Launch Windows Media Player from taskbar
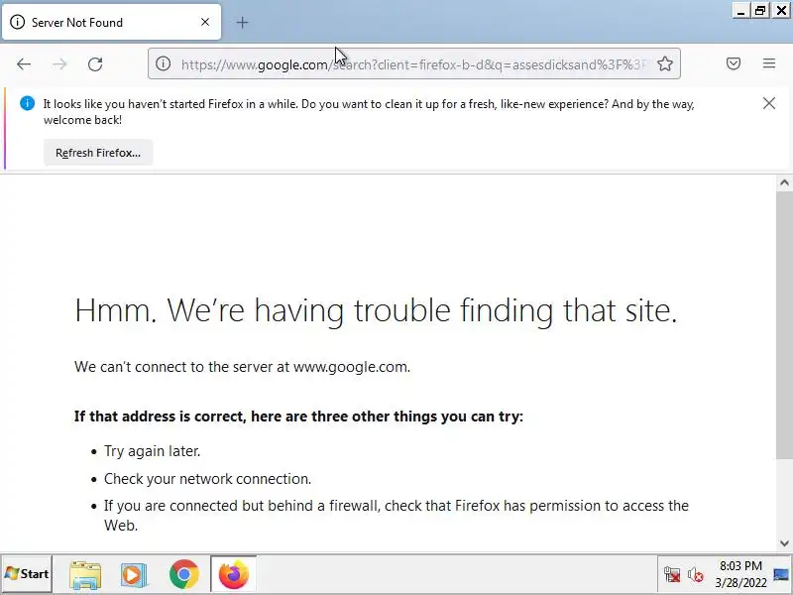 coord(134,575)
